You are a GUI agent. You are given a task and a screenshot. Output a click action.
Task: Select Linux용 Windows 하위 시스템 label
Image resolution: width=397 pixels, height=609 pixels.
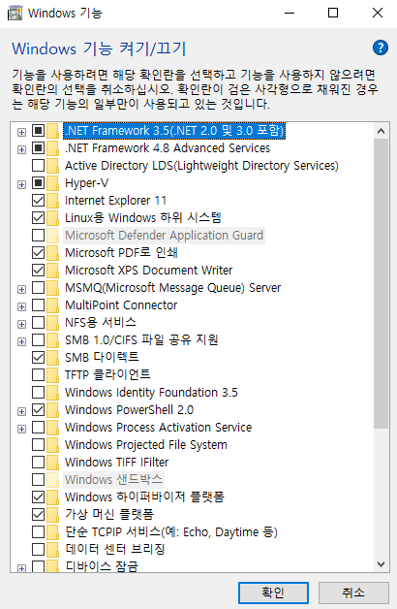pyautogui.click(x=143, y=218)
